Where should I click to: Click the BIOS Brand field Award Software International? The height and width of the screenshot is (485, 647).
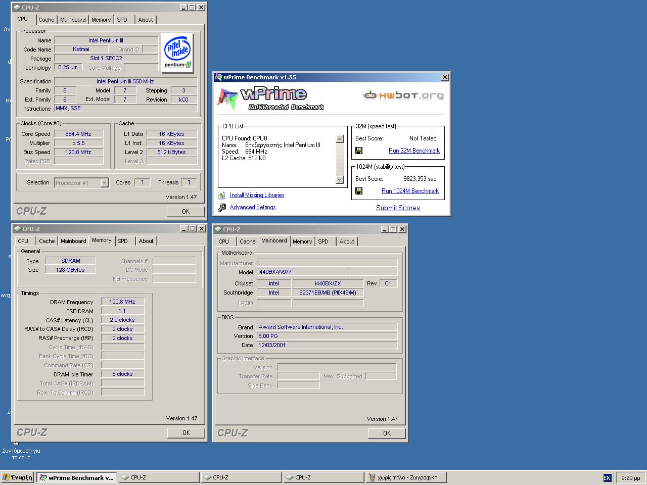pyautogui.click(x=327, y=327)
